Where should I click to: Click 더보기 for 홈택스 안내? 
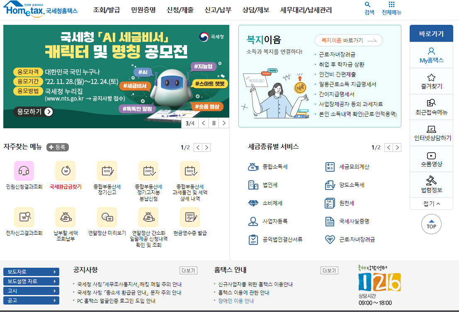329,271
